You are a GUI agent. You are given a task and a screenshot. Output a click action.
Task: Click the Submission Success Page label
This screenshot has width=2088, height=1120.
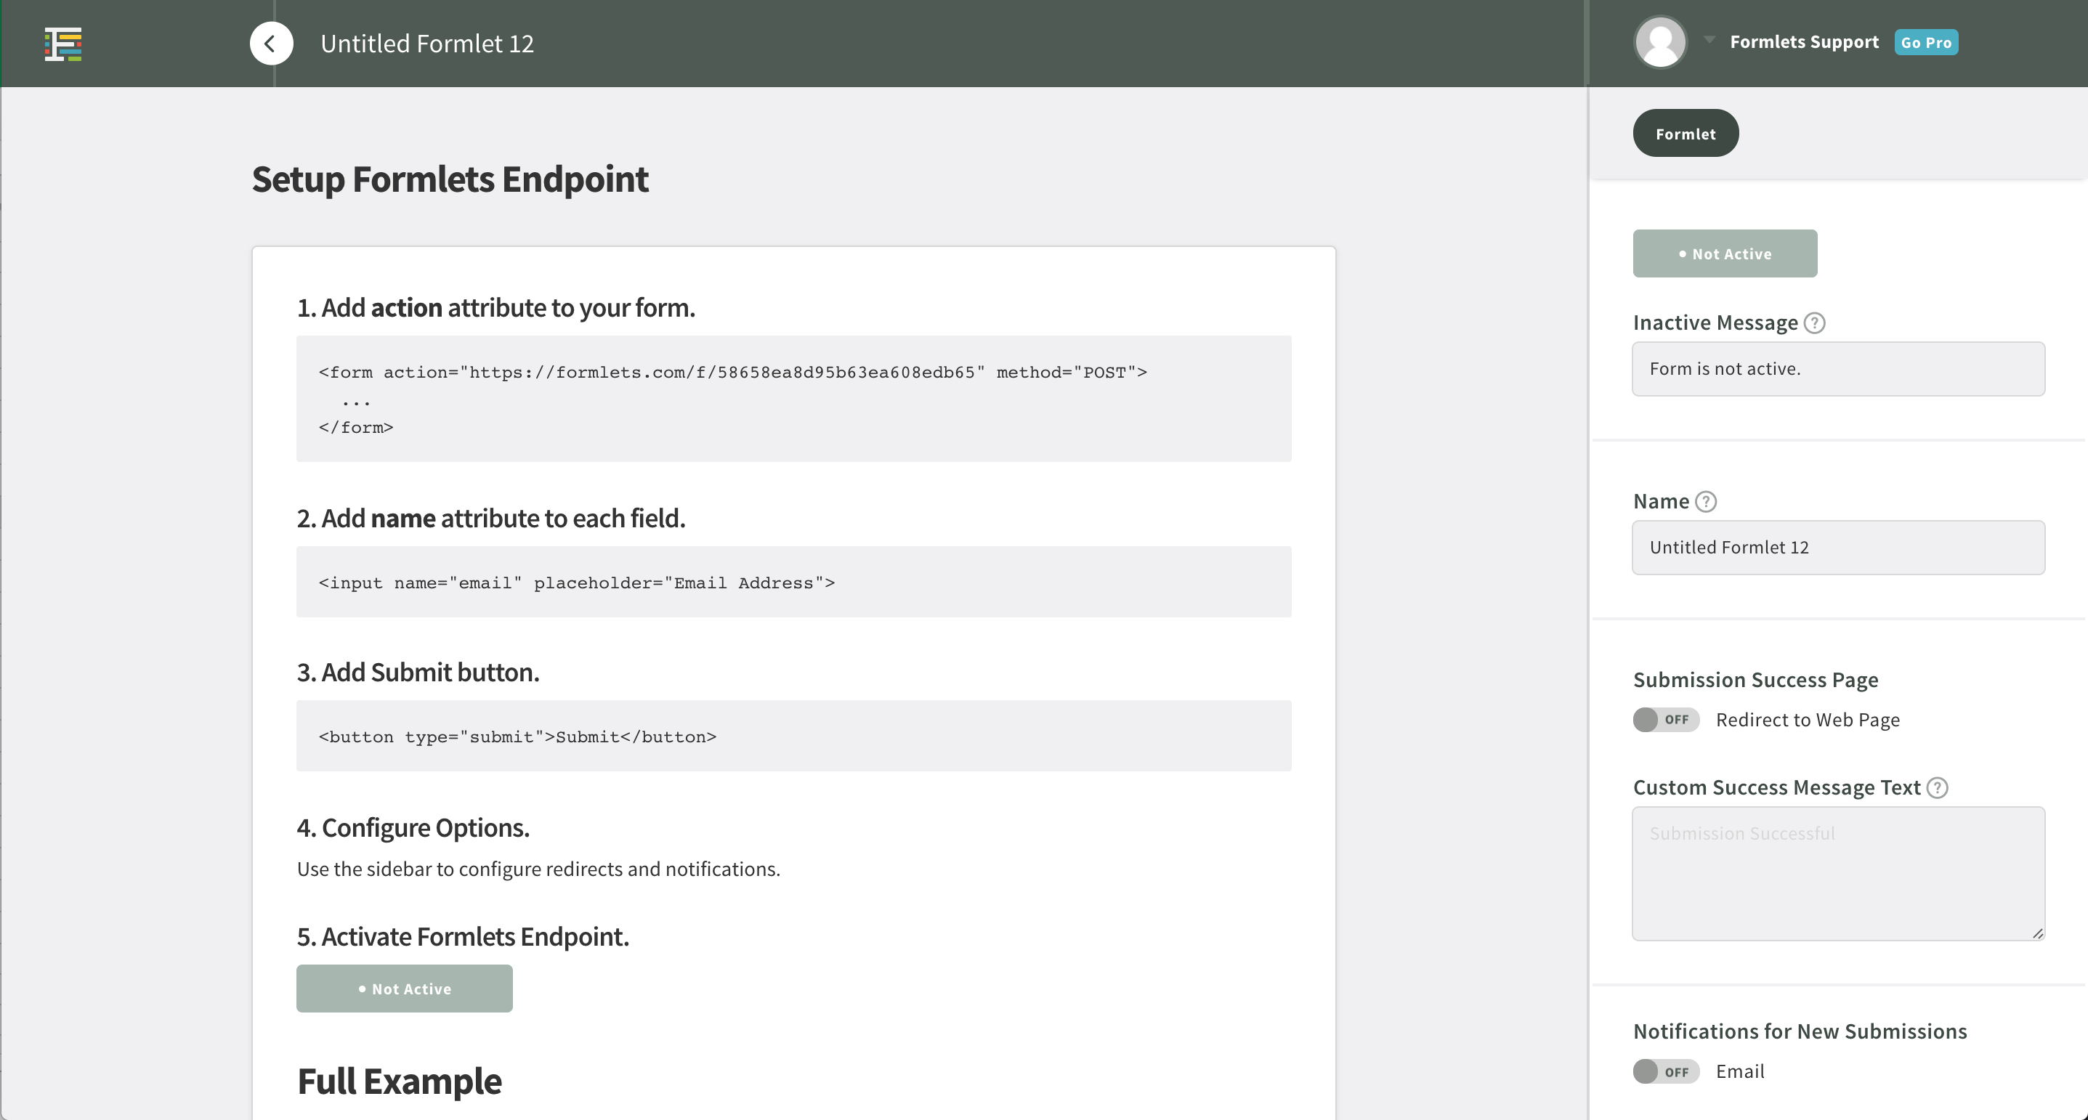[1756, 679]
